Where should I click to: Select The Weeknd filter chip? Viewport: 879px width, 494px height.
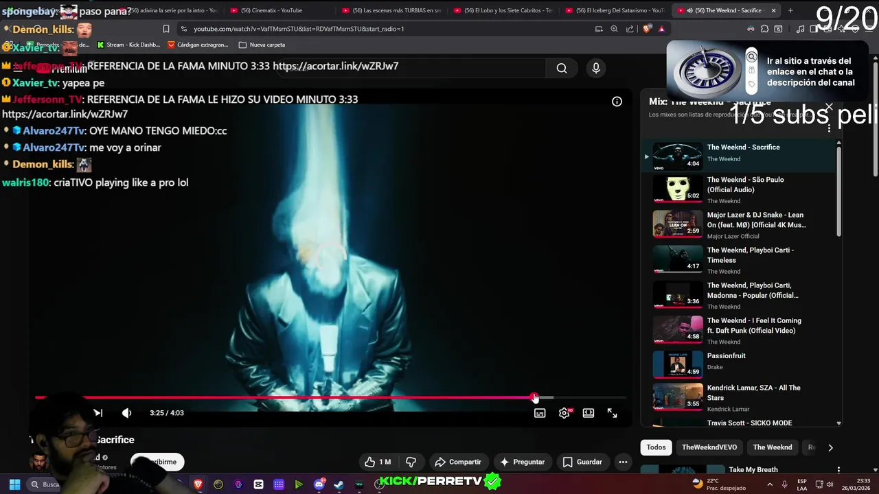773,447
